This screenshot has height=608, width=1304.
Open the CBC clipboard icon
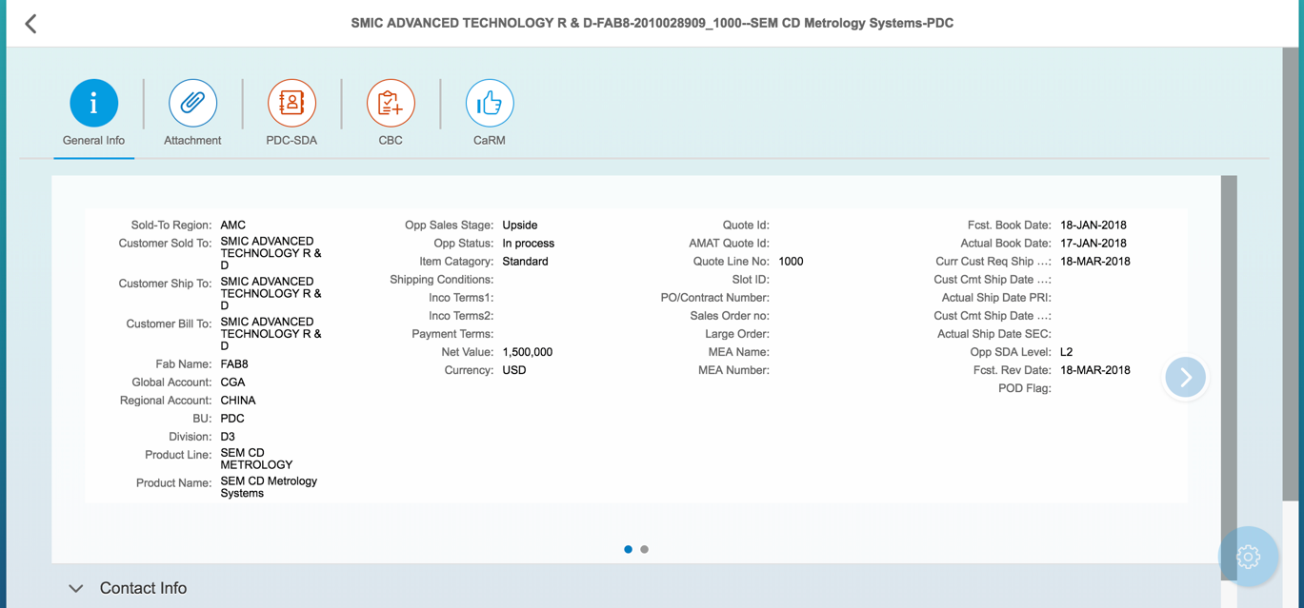391,103
